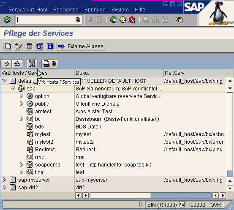Click the OVR status bar indicator
This screenshot has width=234, height=210.
coord(215,205)
